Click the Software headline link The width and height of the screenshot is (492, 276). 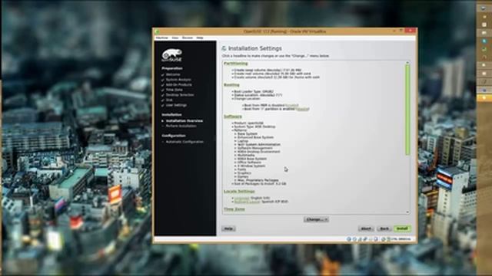click(x=233, y=117)
